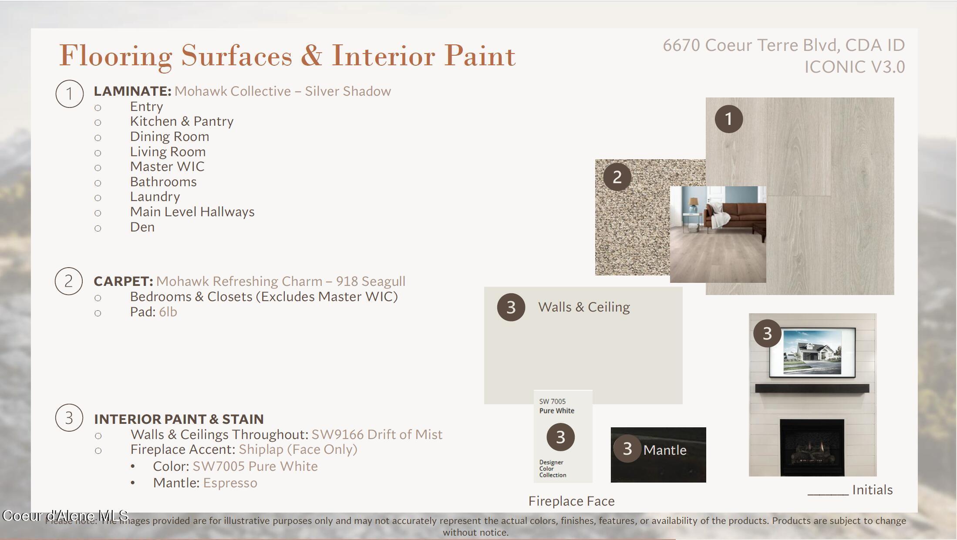
Task: Click the CARPET heading label
Action: point(123,282)
